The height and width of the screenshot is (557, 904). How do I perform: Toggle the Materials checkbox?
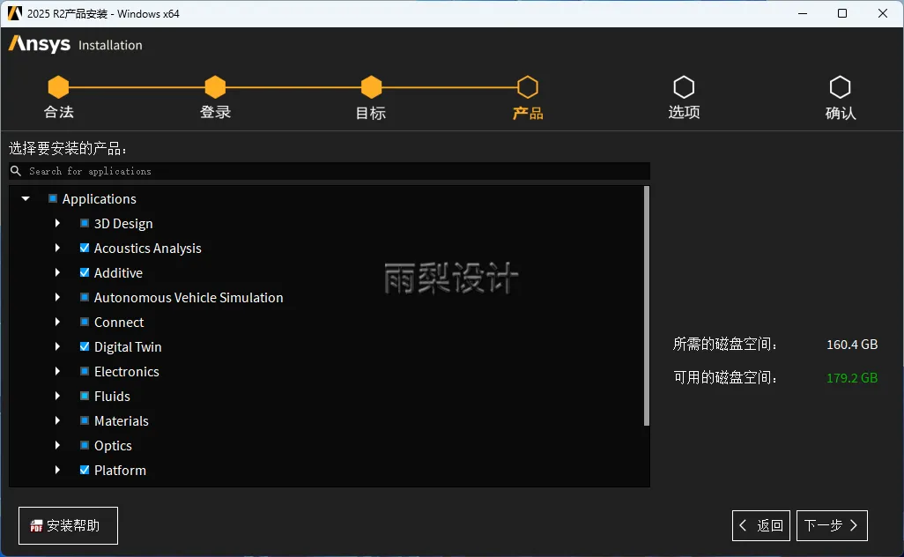coord(85,421)
